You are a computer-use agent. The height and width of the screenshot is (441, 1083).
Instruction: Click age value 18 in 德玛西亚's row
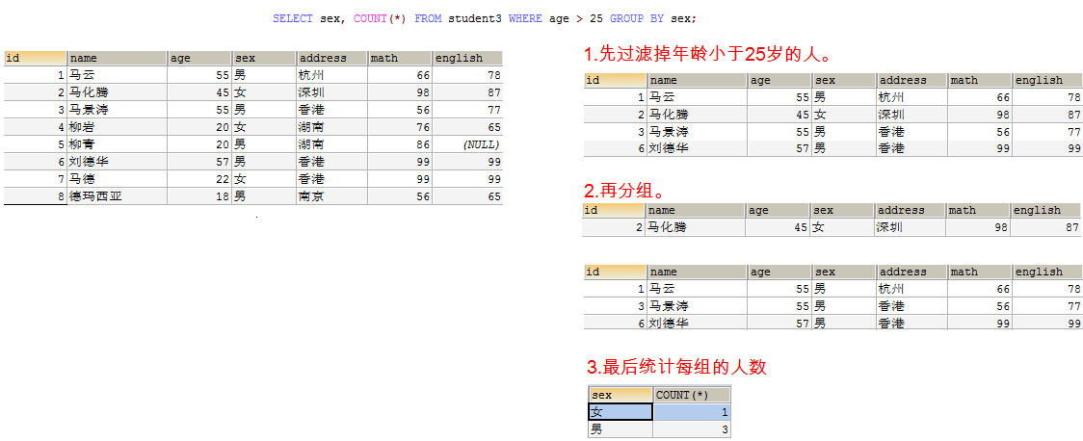click(x=199, y=196)
